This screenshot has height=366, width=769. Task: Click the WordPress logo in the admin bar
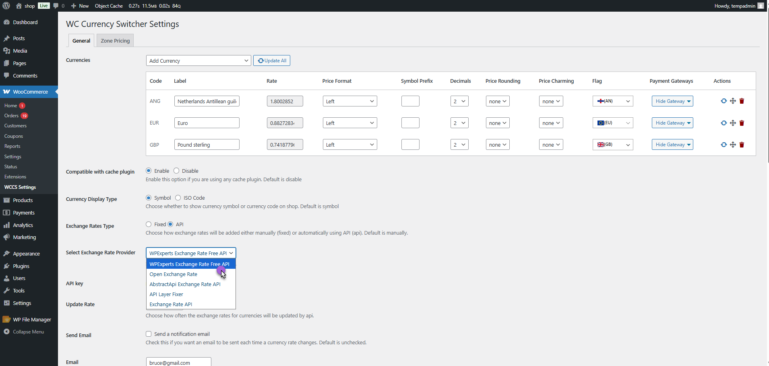click(x=6, y=6)
